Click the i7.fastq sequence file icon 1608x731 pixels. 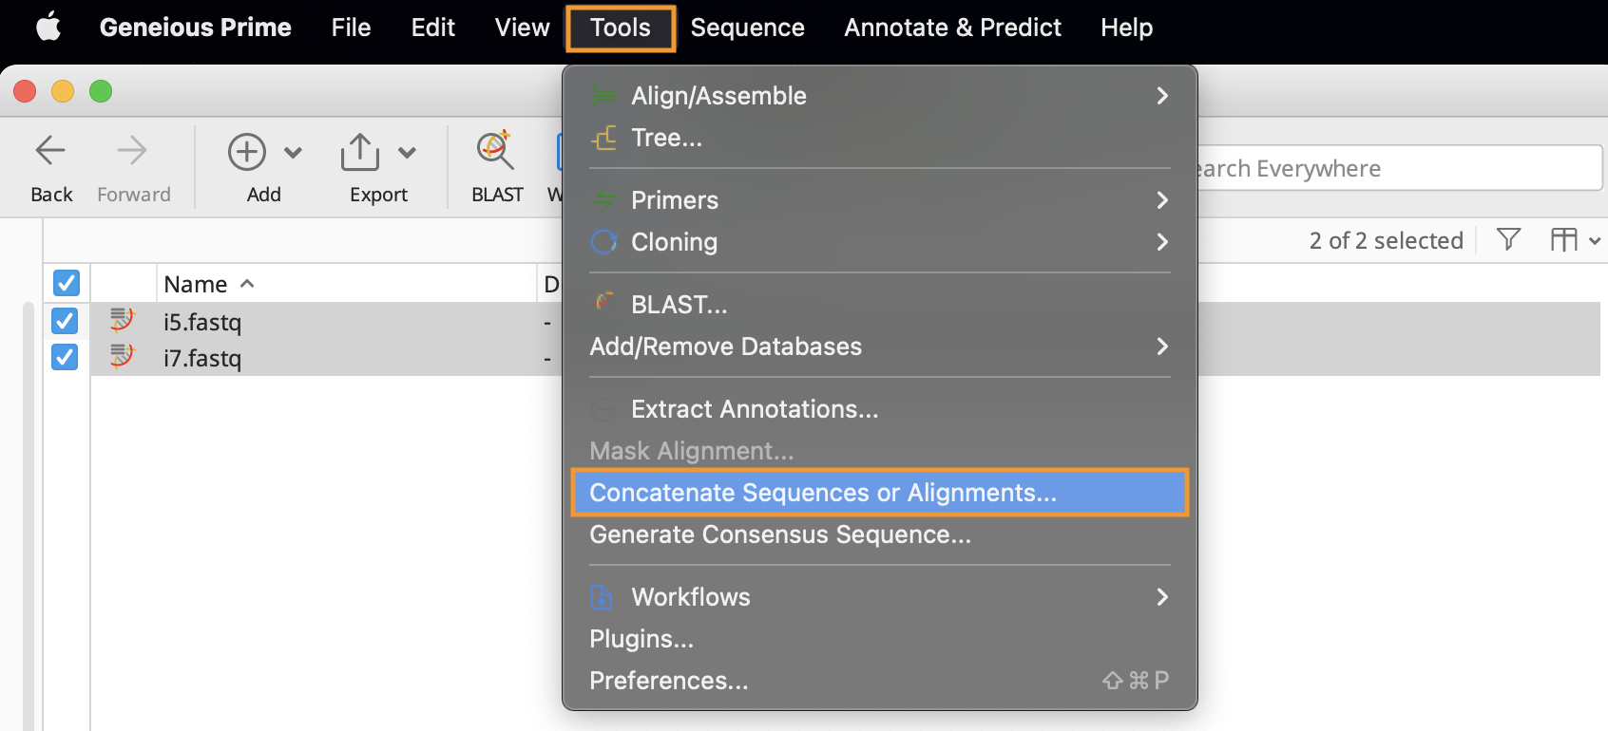[122, 357]
